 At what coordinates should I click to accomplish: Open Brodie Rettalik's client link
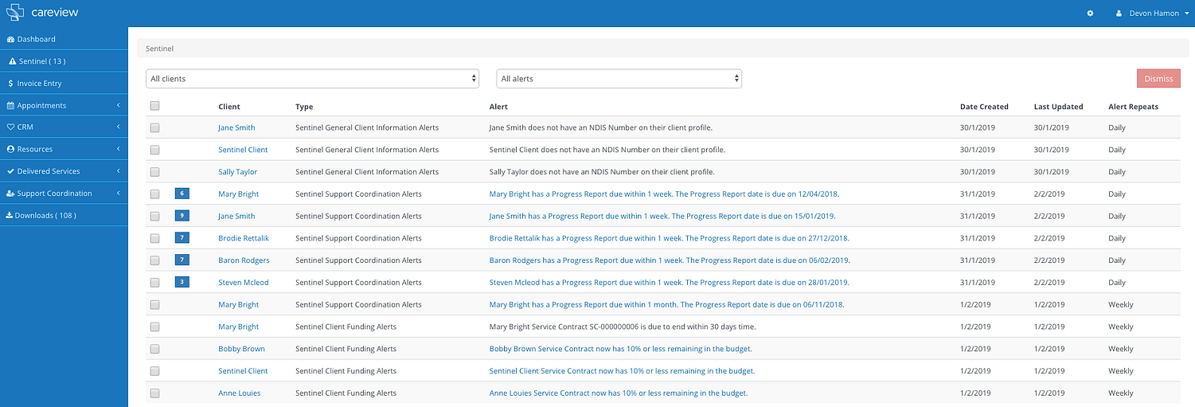coord(244,238)
